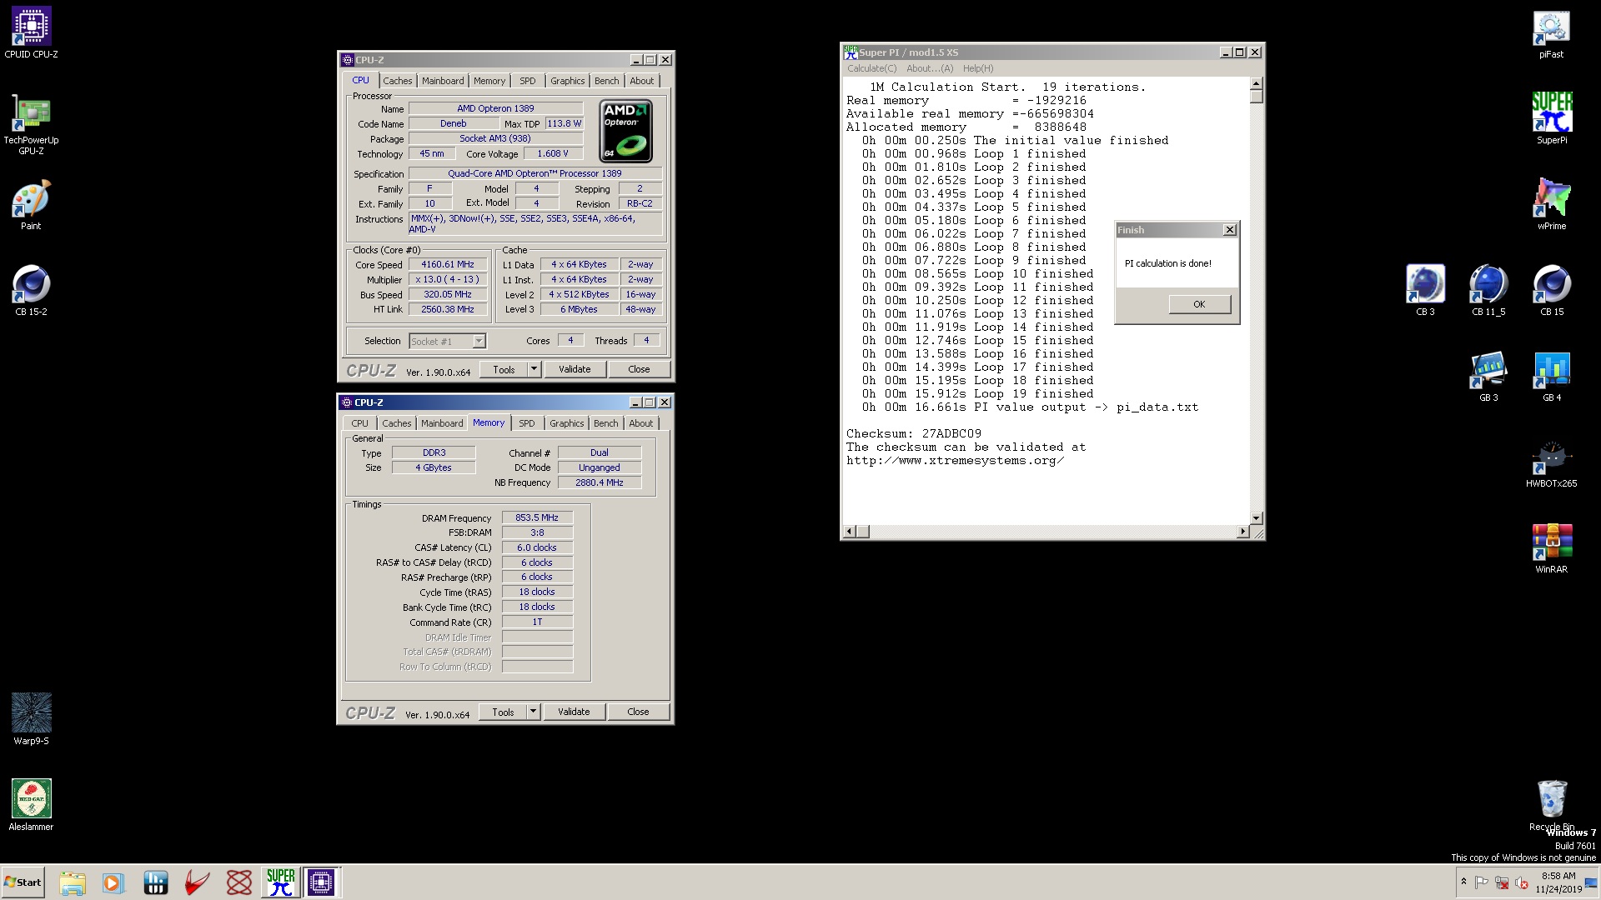Click the Close button in the lower CPU-Z

pos(638,712)
